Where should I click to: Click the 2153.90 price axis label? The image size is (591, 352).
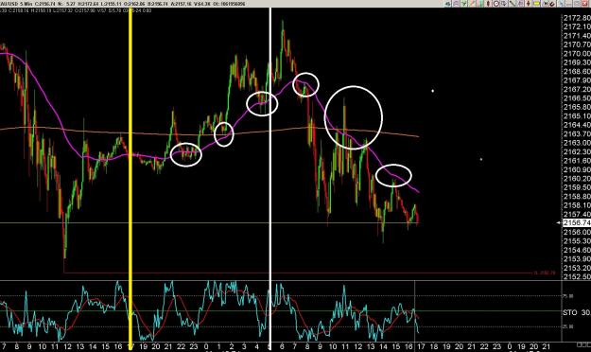577,259
